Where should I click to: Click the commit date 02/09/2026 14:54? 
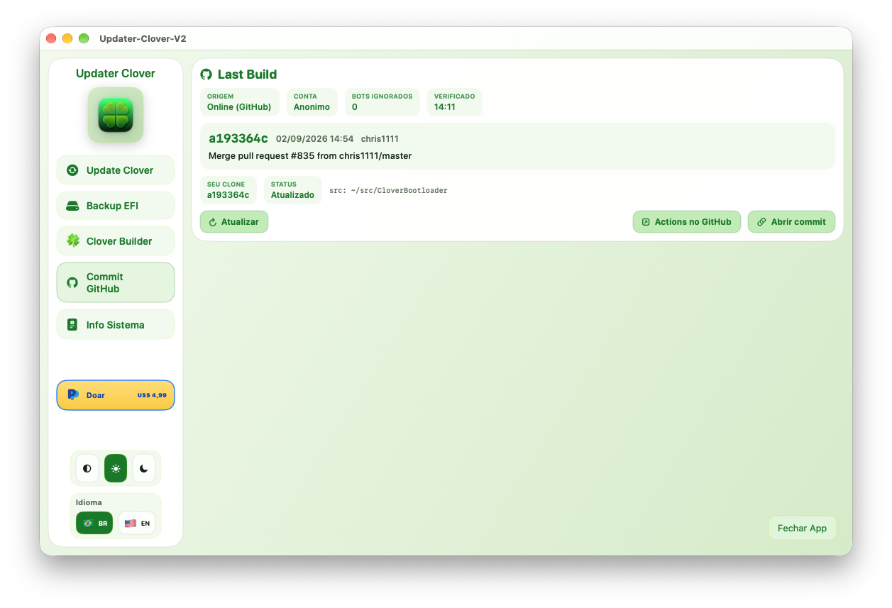click(314, 139)
